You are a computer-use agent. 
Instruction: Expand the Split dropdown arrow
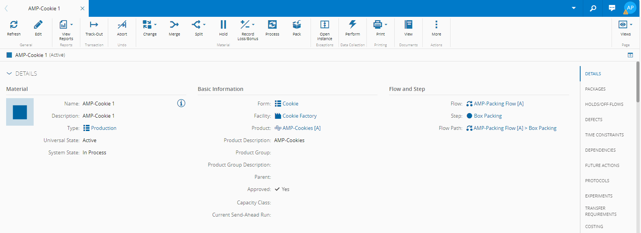(x=204, y=25)
